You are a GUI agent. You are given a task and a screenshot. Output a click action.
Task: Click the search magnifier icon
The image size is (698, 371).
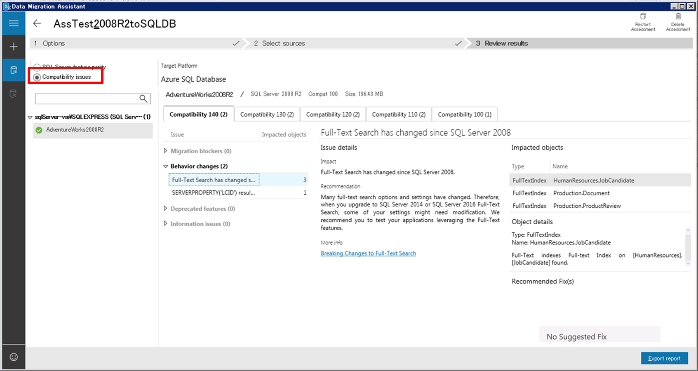pos(143,99)
